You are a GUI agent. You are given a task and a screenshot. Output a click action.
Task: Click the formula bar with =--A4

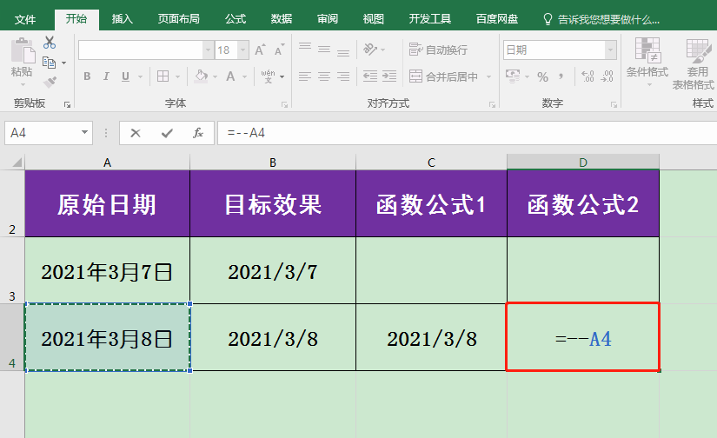coord(467,133)
